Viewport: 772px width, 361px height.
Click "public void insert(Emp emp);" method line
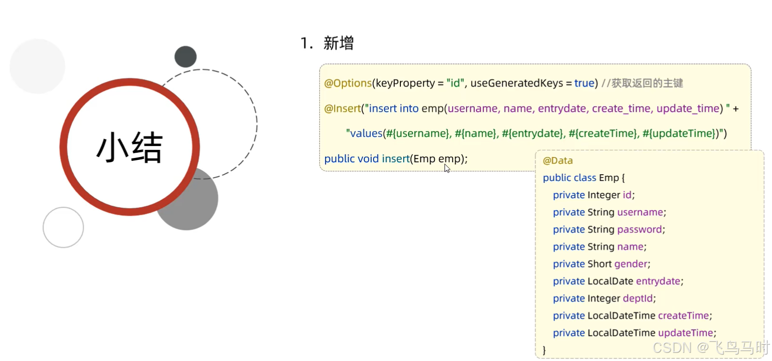(x=396, y=159)
